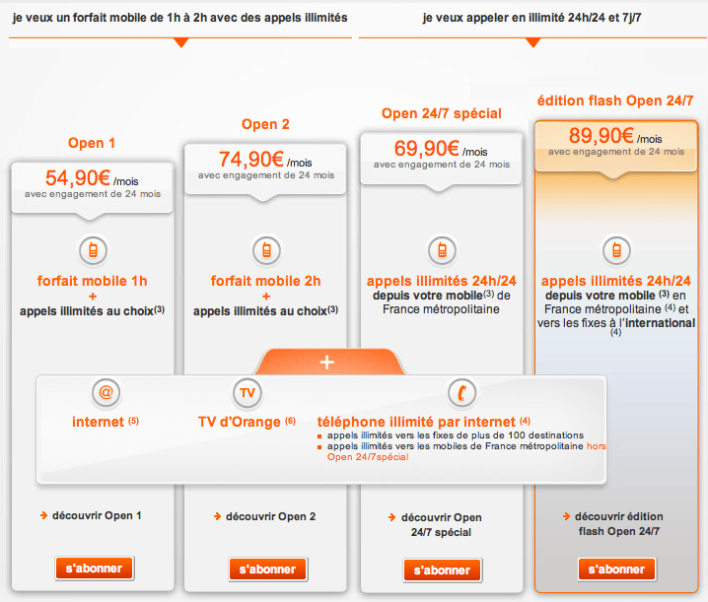This screenshot has height=602, width=708.
Task: Click the 89,90€ /mois price
Action: click(x=615, y=136)
